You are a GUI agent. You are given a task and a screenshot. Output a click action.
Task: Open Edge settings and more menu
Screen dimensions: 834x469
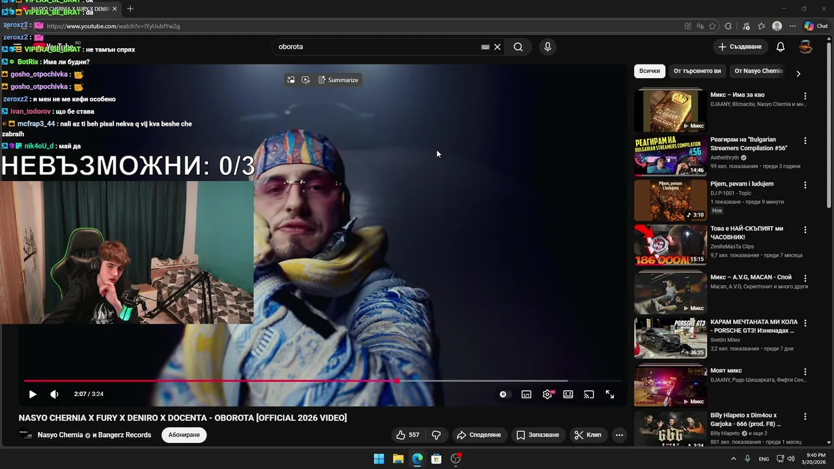click(792, 26)
